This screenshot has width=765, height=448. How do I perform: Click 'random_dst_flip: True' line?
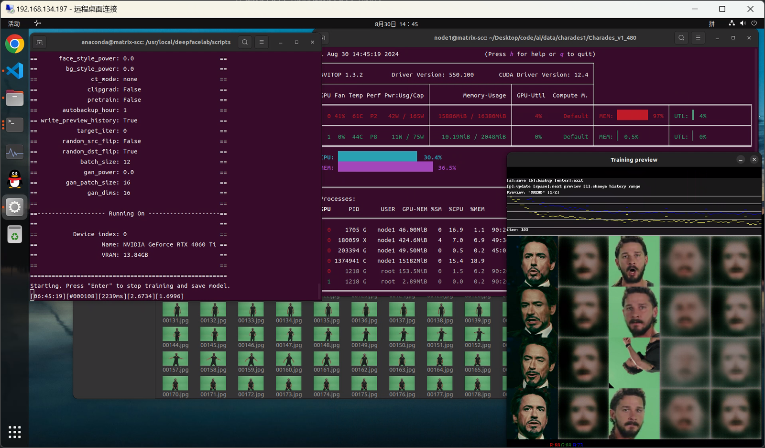pyautogui.click(x=100, y=152)
